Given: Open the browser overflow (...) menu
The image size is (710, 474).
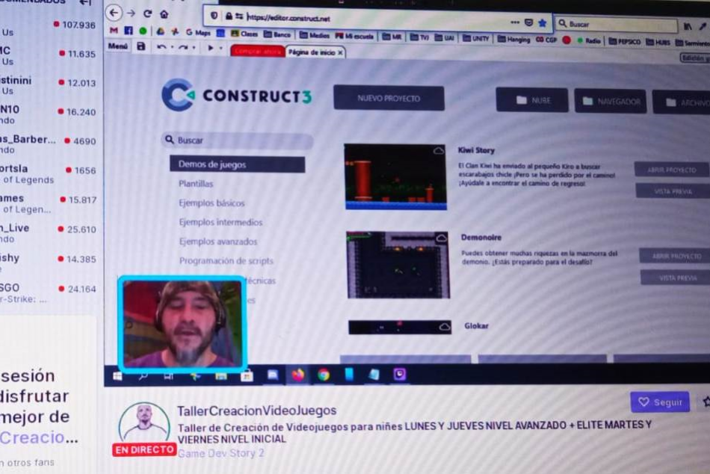Looking at the screenshot, I should pyautogui.click(x=514, y=22).
